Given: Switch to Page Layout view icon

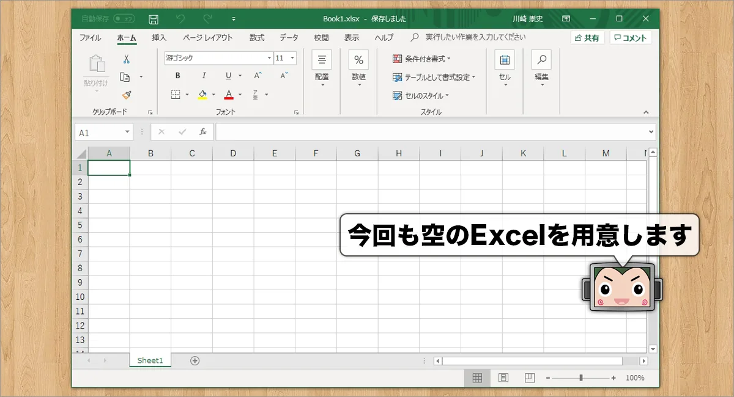Looking at the screenshot, I should [503, 378].
